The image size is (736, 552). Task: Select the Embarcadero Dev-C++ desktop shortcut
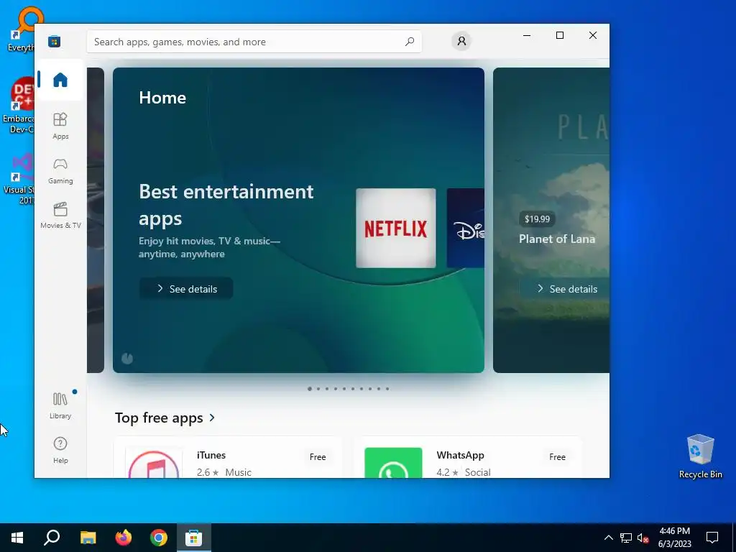[x=18, y=105]
